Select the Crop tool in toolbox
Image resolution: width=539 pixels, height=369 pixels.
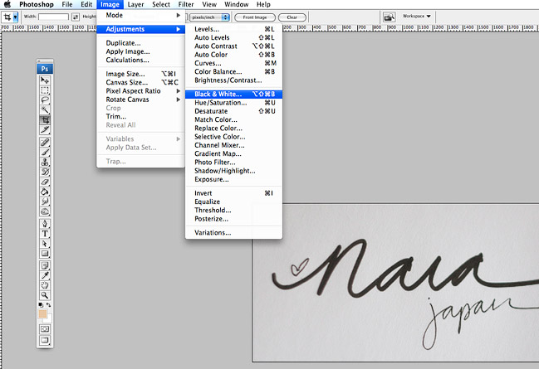point(45,119)
